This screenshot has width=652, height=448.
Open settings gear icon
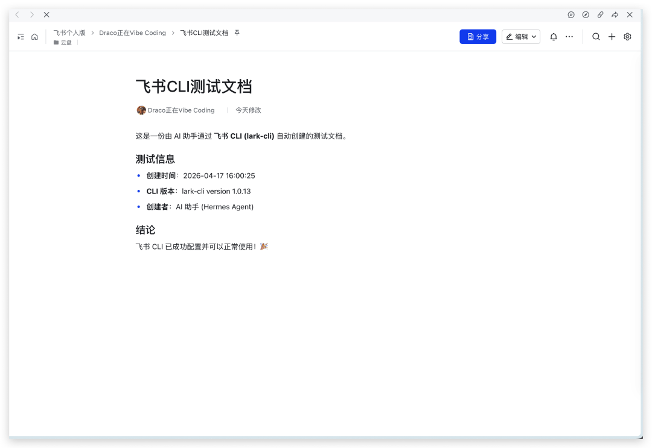(x=627, y=37)
